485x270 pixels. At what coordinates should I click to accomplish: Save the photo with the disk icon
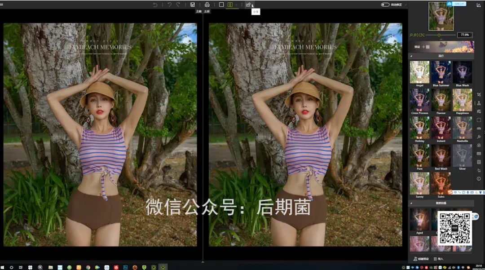192,4
